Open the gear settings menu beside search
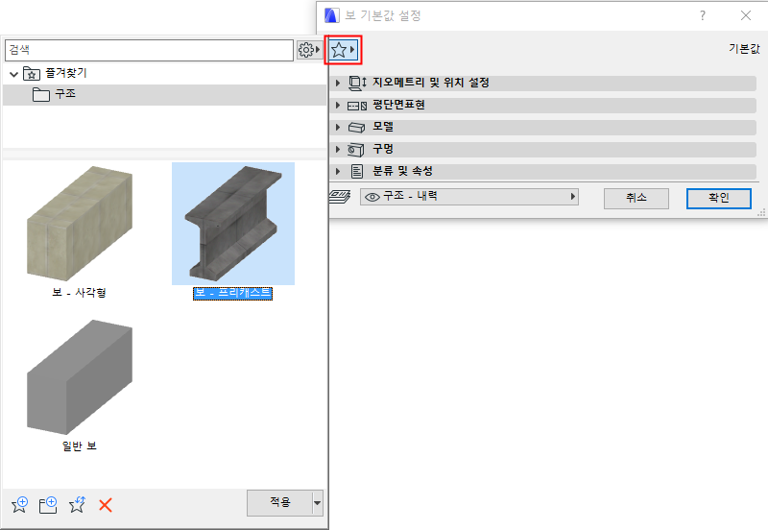Image resolution: width=768 pixels, height=530 pixels. click(x=308, y=50)
